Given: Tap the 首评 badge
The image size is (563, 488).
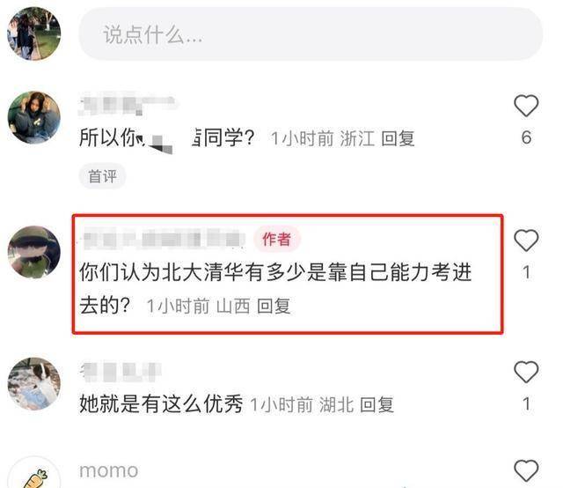Looking at the screenshot, I should [x=102, y=176].
